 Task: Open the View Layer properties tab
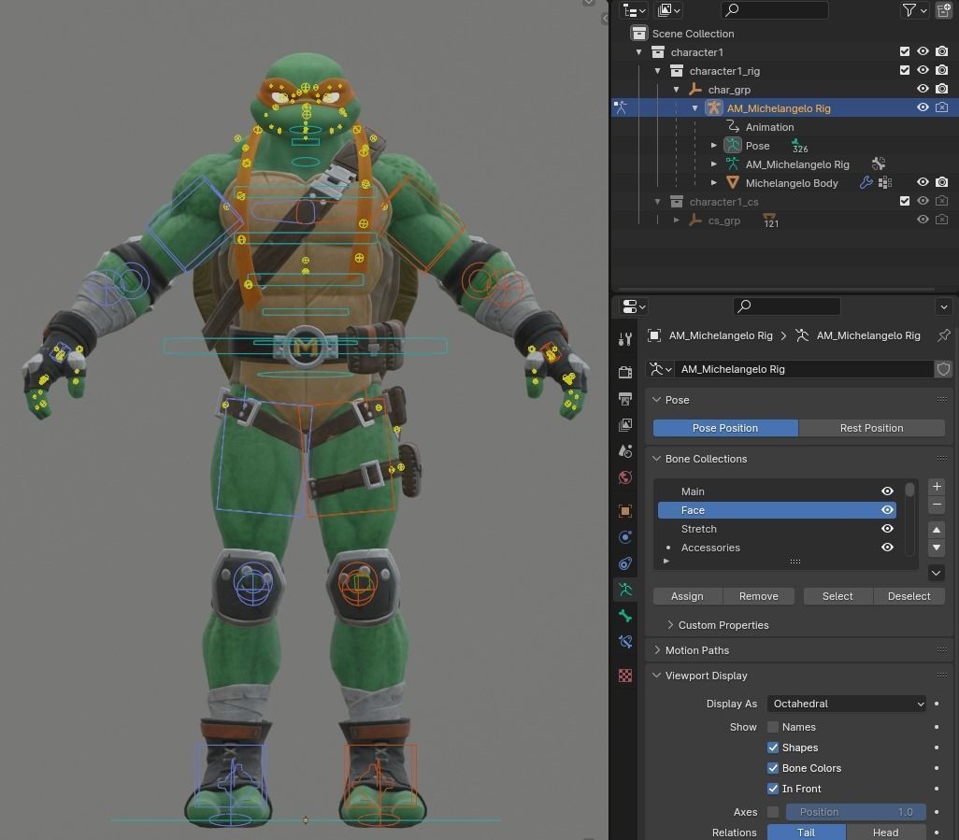[625, 425]
